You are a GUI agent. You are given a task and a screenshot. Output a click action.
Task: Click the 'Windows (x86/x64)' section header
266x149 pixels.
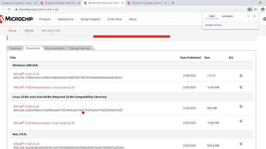pos(25,65)
